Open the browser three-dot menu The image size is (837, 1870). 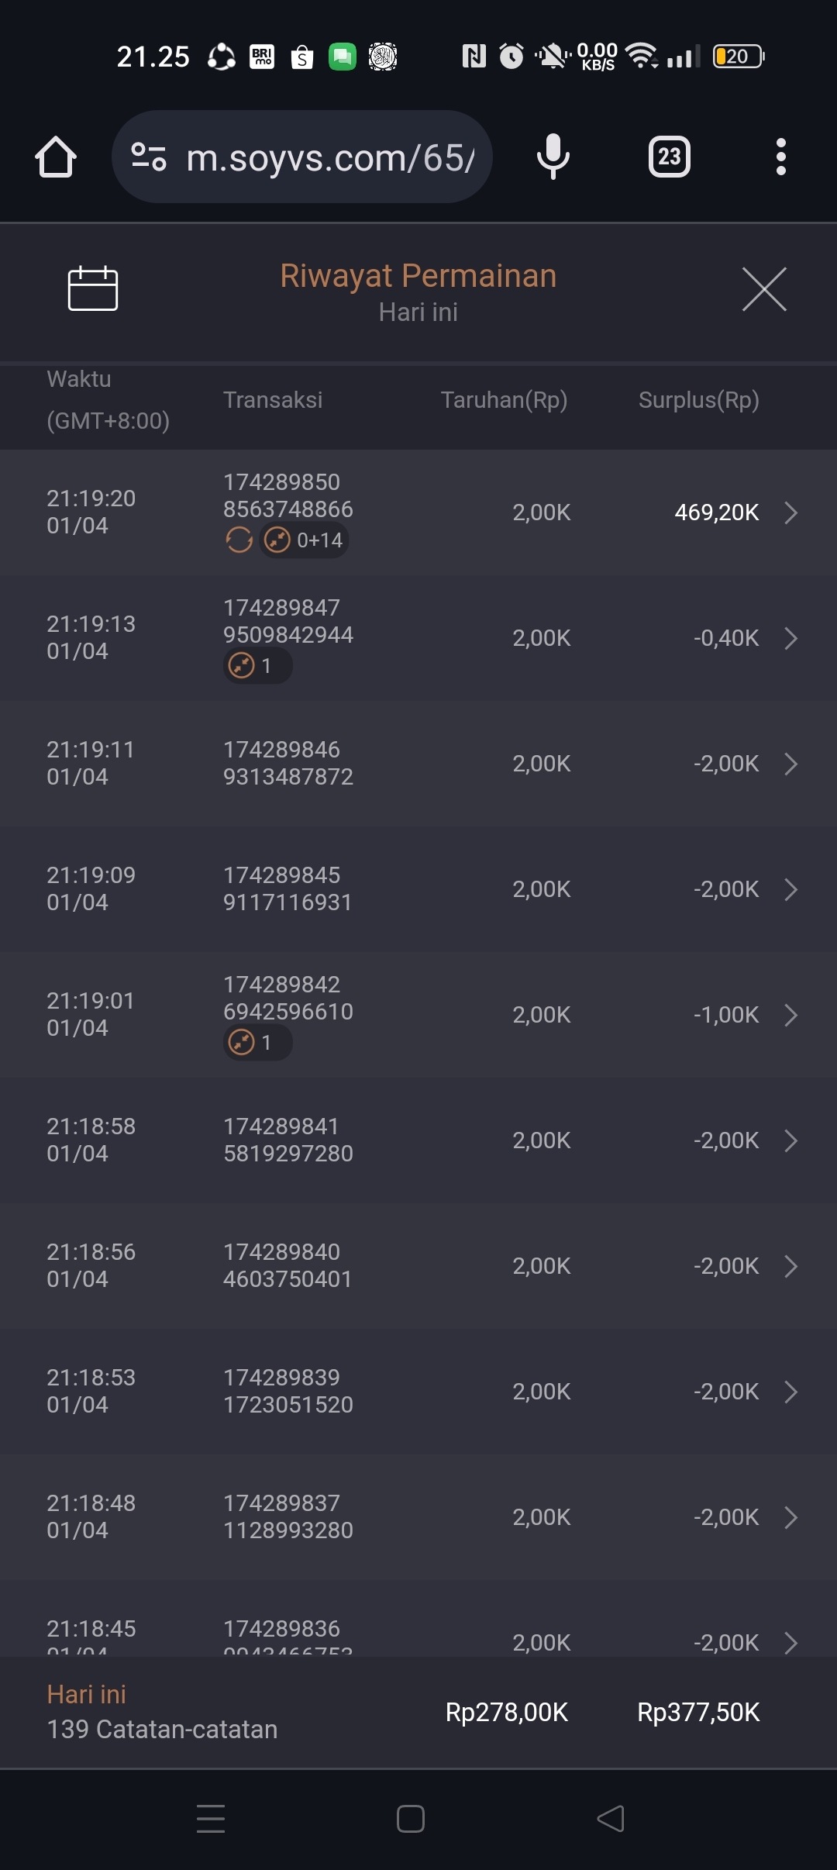point(780,157)
